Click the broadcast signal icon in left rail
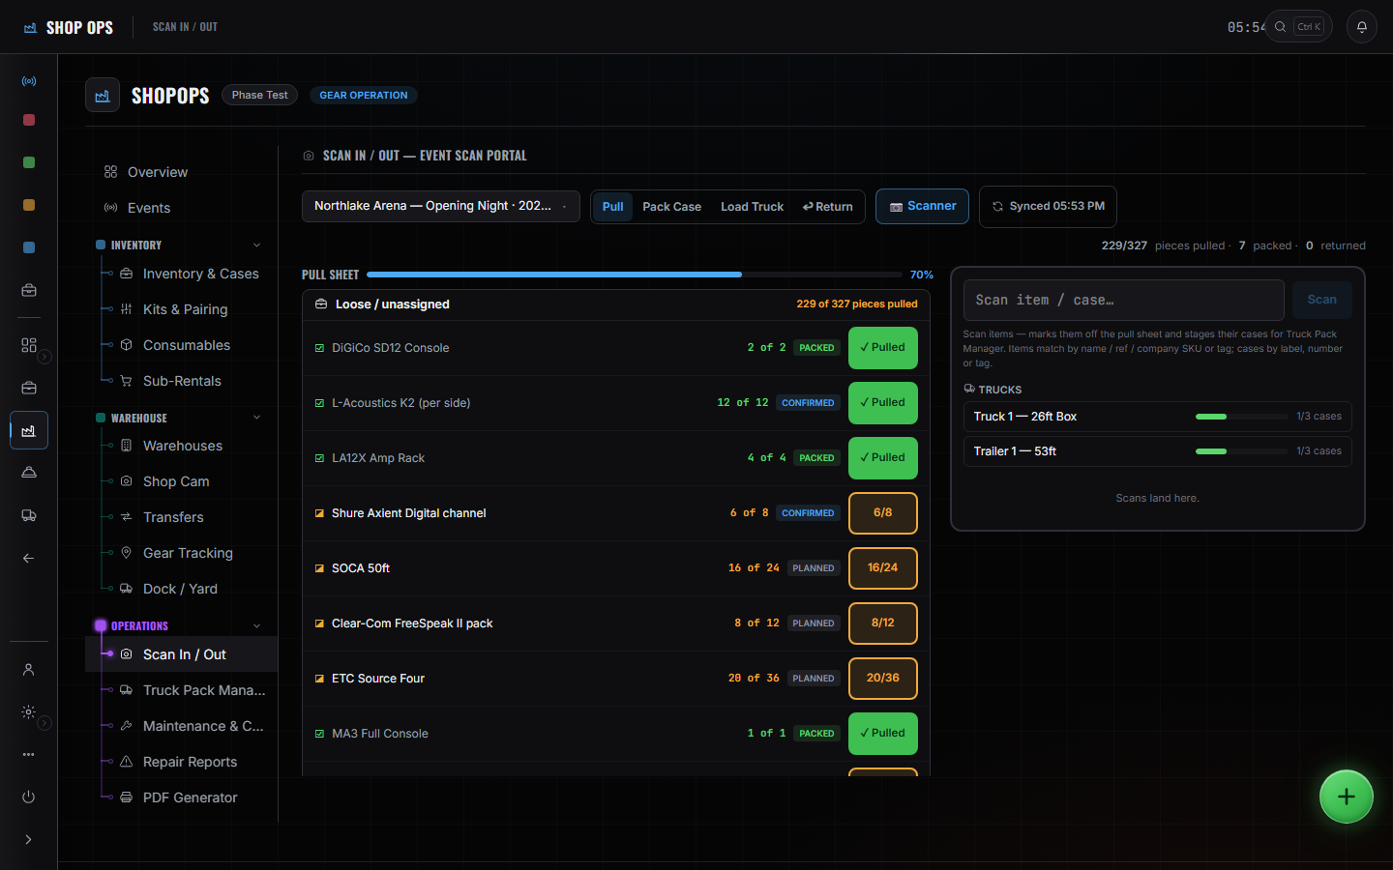 pos(29,81)
